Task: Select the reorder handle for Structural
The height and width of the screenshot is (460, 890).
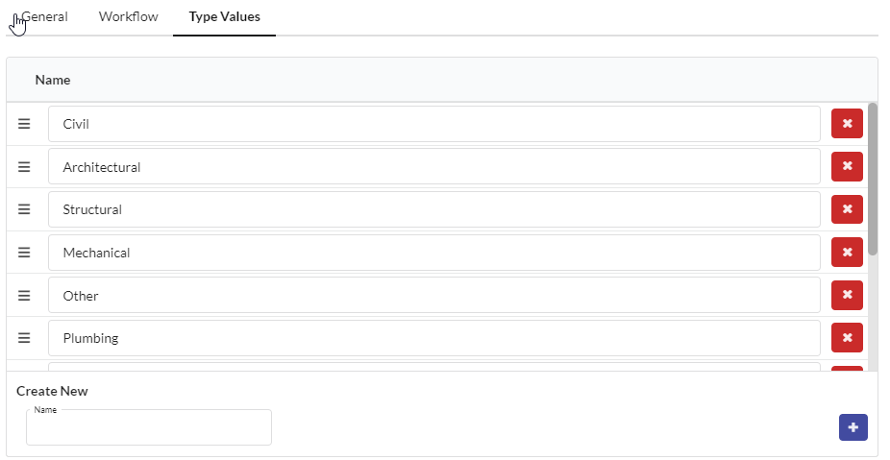Action: (x=24, y=209)
